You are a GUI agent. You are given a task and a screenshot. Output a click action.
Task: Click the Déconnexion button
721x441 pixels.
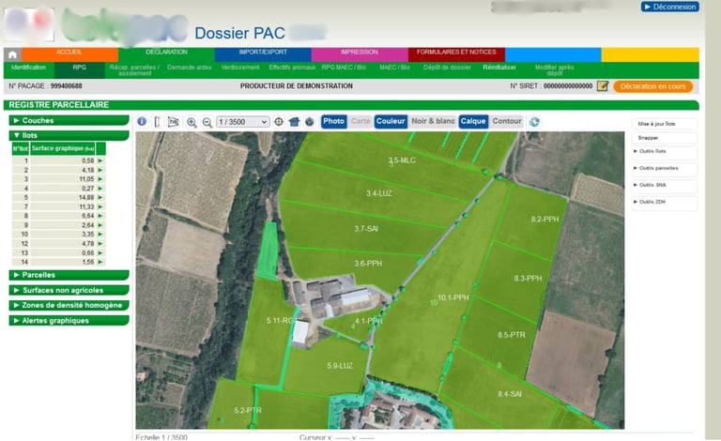click(670, 7)
